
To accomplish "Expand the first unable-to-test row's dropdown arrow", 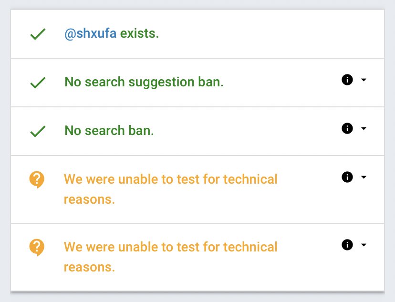I will click(x=364, y=177).
